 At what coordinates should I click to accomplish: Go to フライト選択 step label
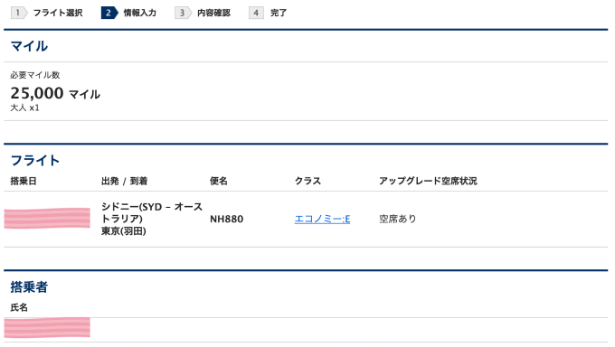(x=58, y=13)
